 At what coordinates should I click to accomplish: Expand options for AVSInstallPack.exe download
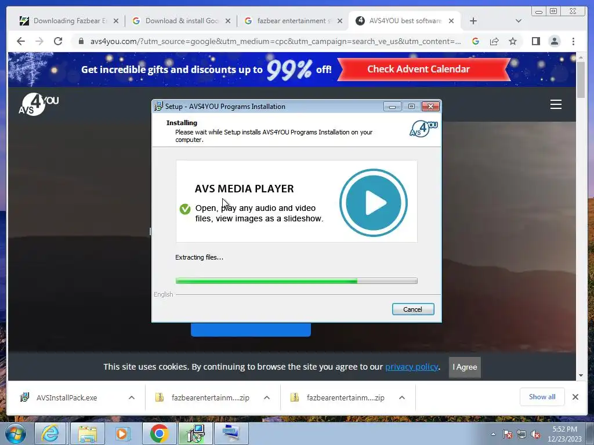[132, 397]
